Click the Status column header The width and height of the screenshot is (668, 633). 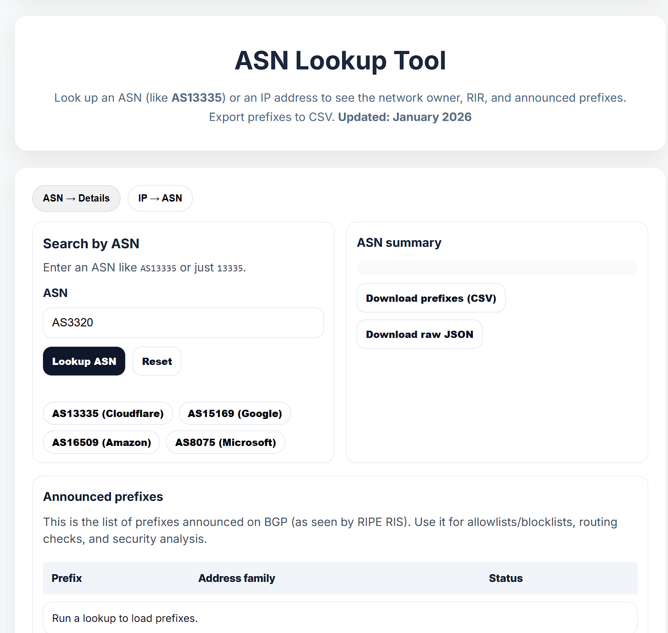506,578
